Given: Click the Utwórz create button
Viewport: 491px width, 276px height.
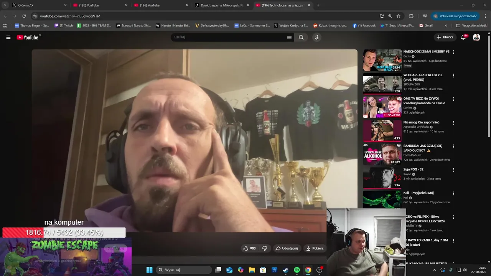Looking at the screenshot, I should pyautogui.click(x=445, y=37).
